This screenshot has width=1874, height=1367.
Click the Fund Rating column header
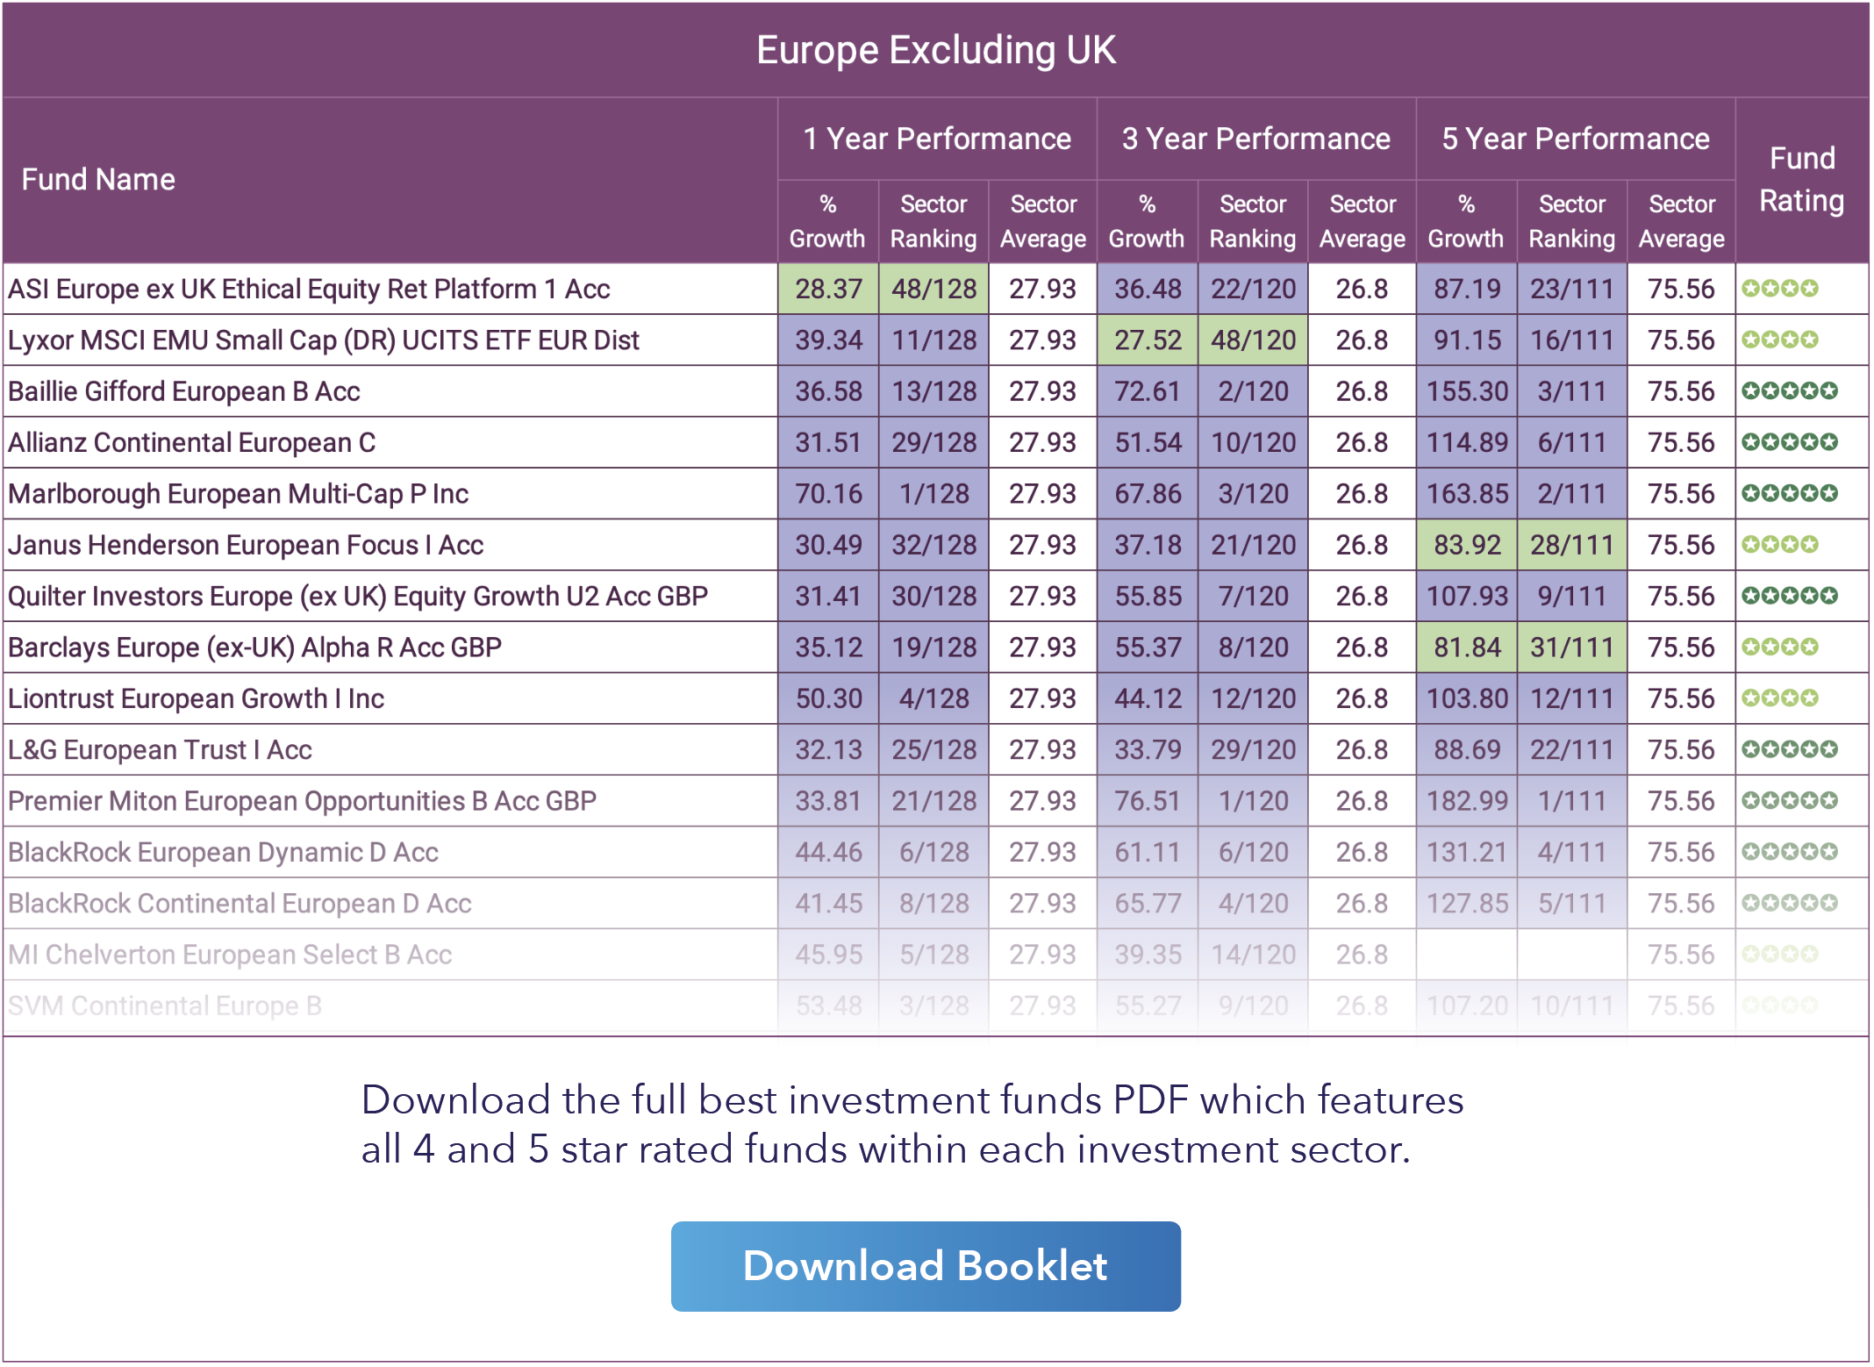[x=1801, y=180]
